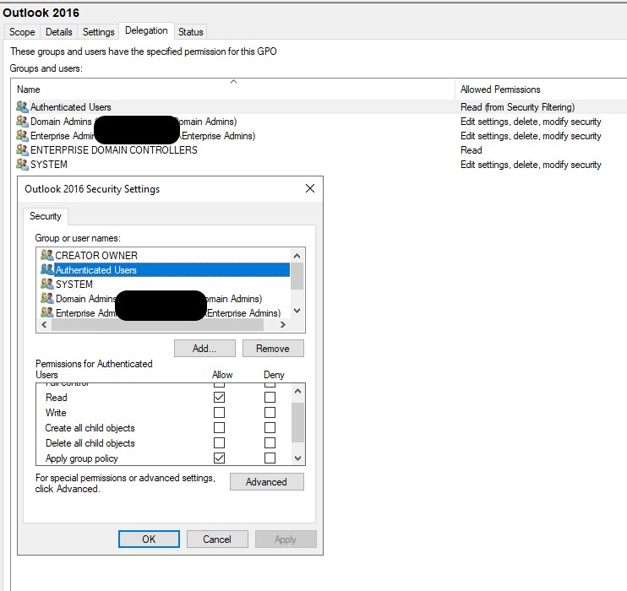Screen dimensions: 627x591
Task: Click the permissions list vertical scrollbar thumb
Action: coord(297,422)
